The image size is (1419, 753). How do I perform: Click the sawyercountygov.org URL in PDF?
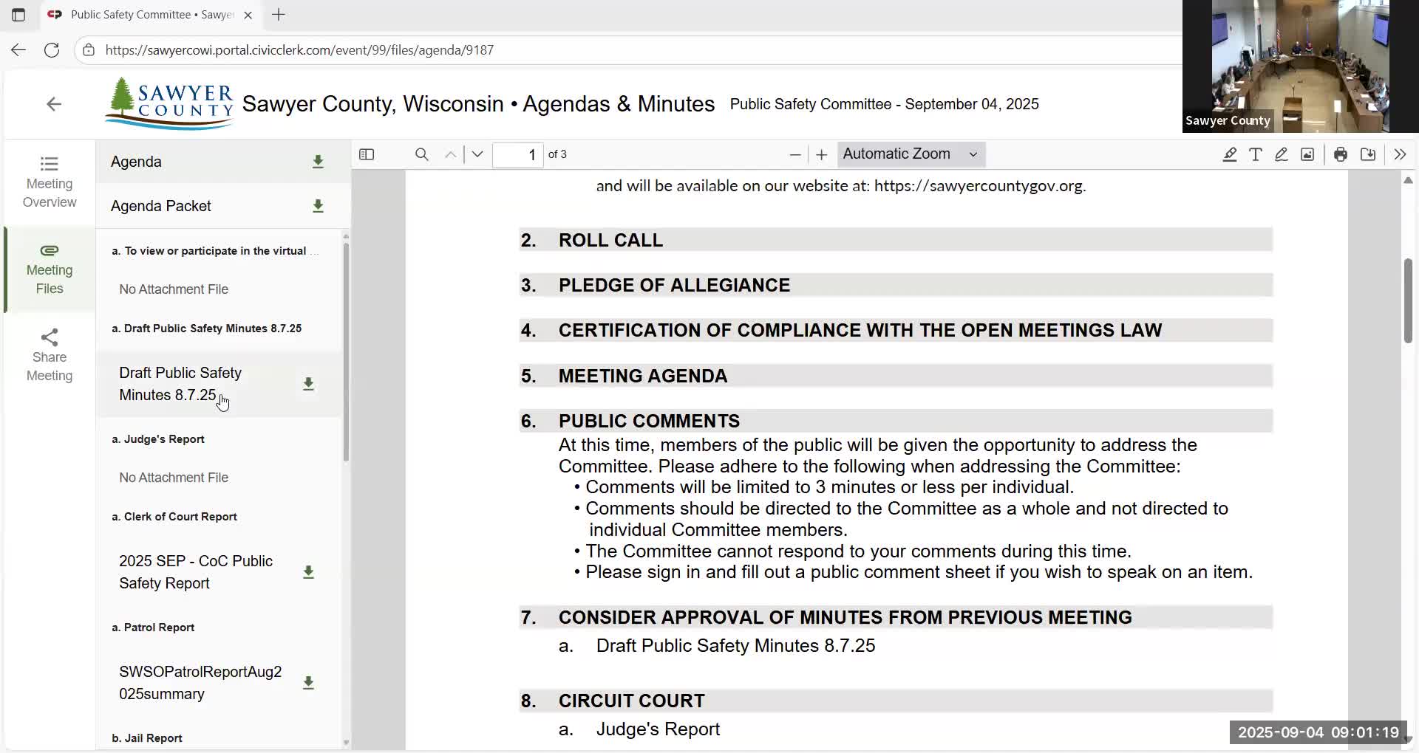[979, 186]
